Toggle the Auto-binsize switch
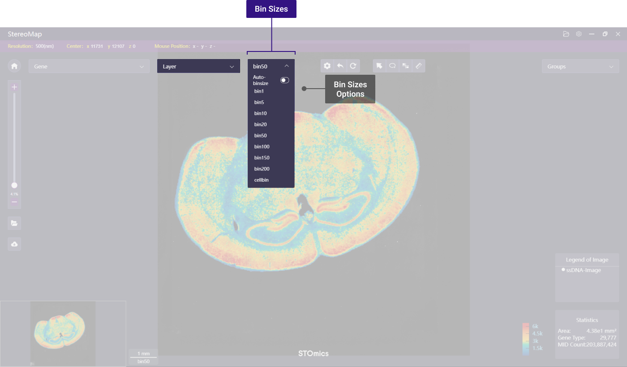This screenshot has height=367, width=627. (x=284, y=80)
